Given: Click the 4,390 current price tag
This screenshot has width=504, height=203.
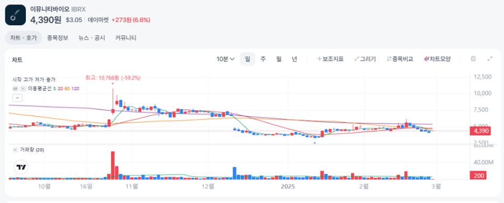Looking at the screenshot, I should click(x=480, y=131).
